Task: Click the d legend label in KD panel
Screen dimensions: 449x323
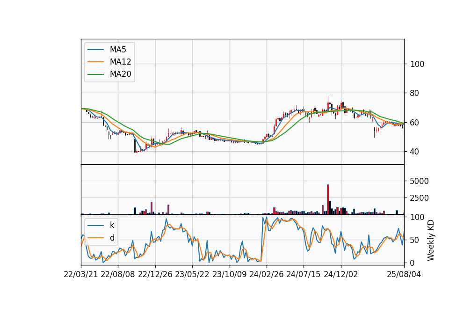Action: (112, 238)
